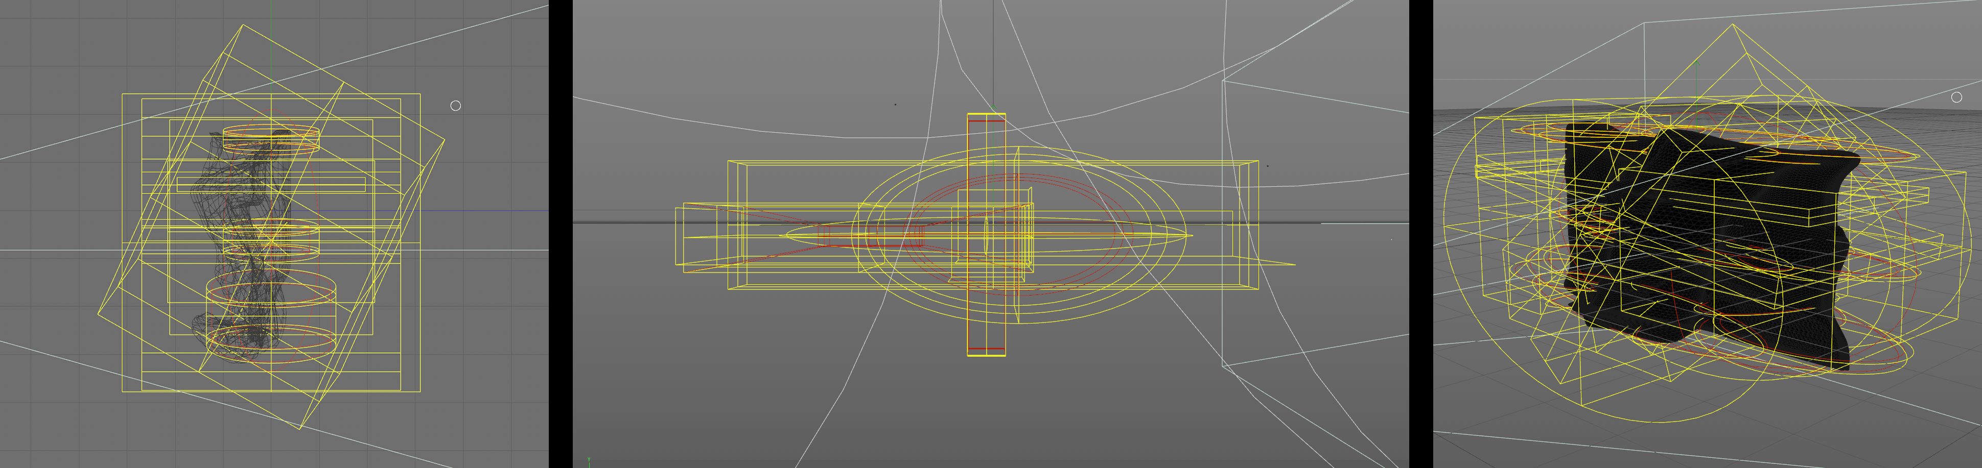
Task: Click the pointed right tip of the flat spindle
Action: [x=1191, y=235]
